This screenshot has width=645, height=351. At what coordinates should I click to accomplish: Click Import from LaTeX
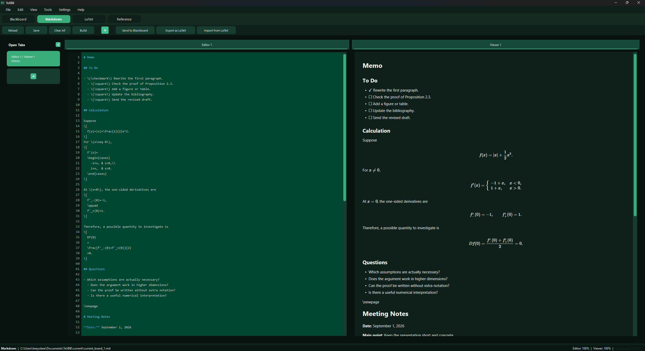[x=216, y=30]
